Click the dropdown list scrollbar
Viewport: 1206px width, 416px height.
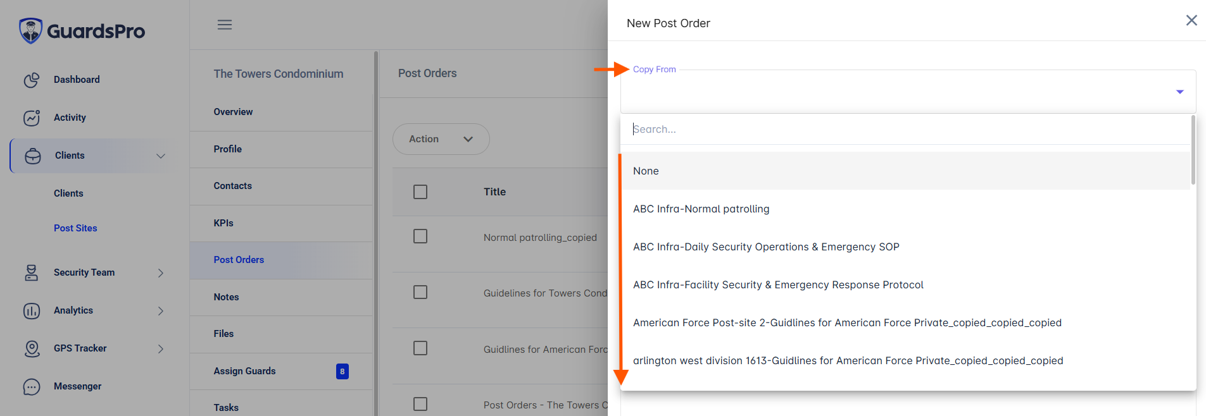click(1193, 150)
